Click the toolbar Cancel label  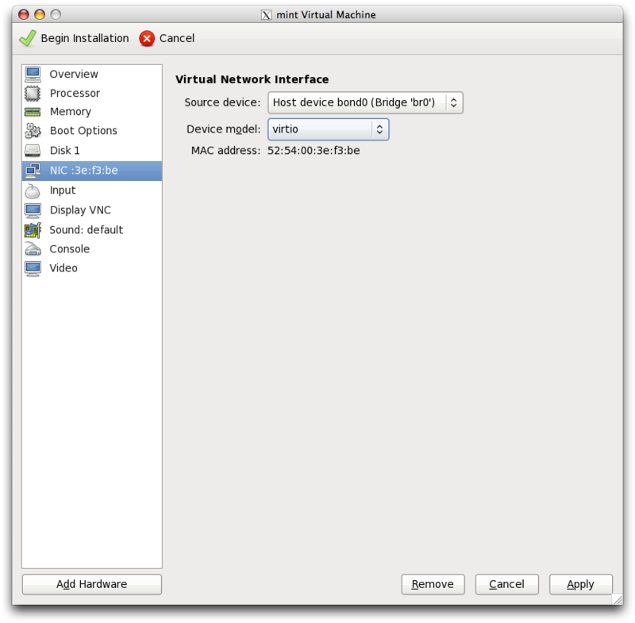tap(176, 38)
